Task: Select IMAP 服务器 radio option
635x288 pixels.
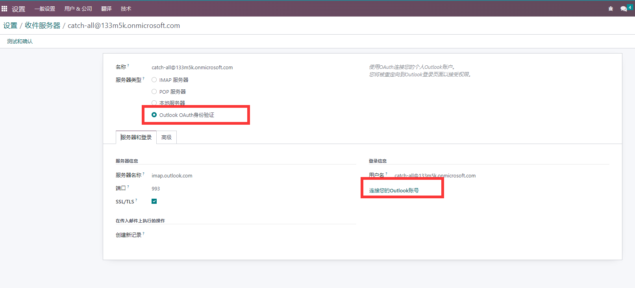Action: point(154,80)
